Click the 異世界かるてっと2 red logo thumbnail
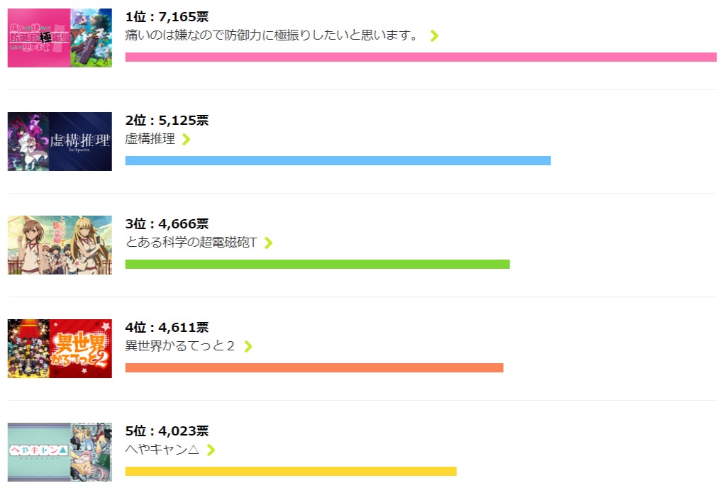Viewport: 727px width, 488px height. coord(60,348)
